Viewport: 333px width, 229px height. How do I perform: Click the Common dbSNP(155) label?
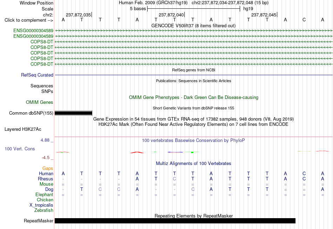point(31,113)
